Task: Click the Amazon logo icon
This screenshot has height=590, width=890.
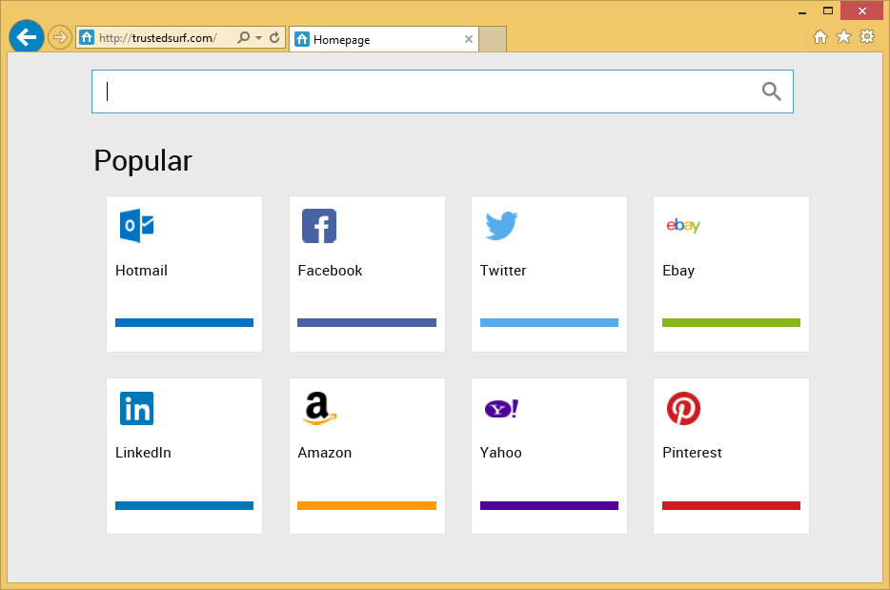Action: tap(319, 408)
